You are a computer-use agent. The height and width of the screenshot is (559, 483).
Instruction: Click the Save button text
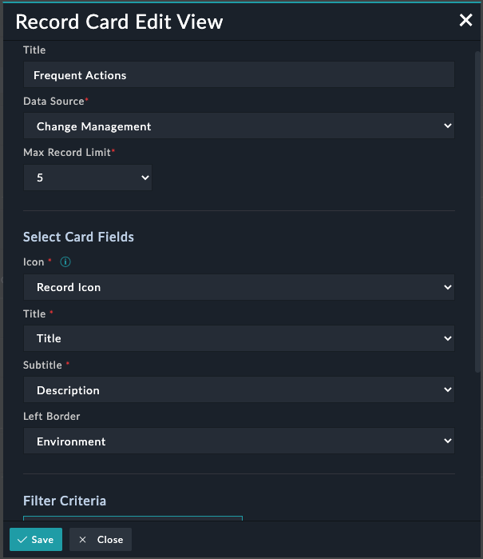pyautogui.click(x=42, y=540)
